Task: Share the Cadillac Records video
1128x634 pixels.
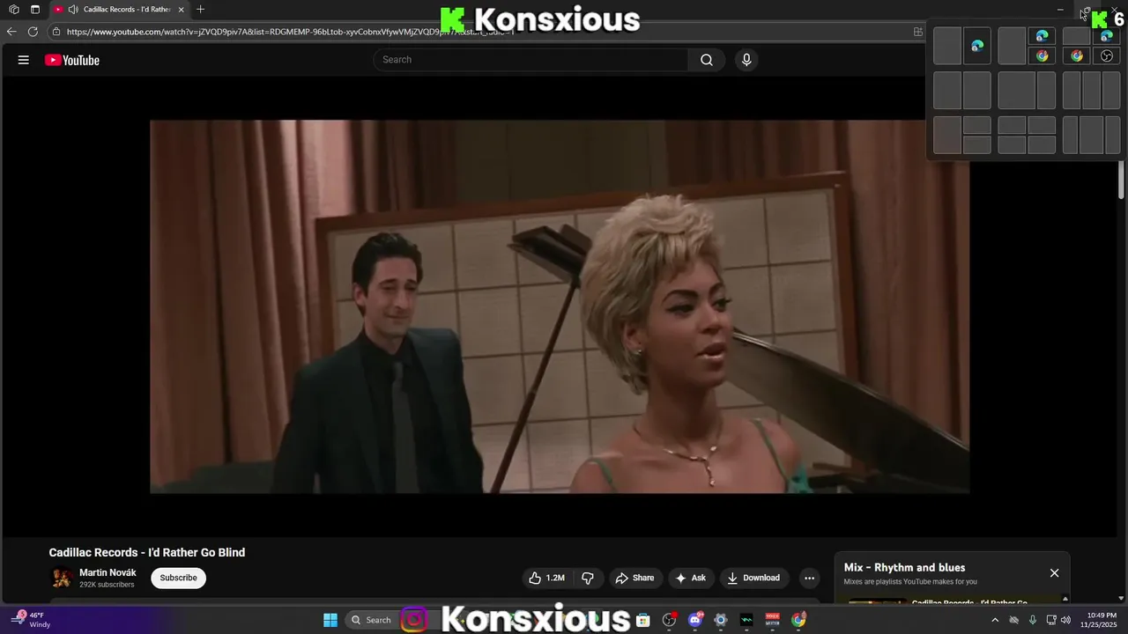Action: click(634, 578)
